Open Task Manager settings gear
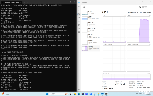153x96 pixels. (79, 89)
